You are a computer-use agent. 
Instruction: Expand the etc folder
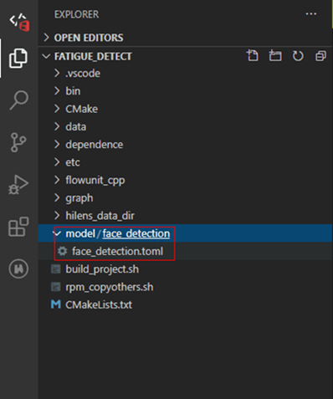pos(57,162)
